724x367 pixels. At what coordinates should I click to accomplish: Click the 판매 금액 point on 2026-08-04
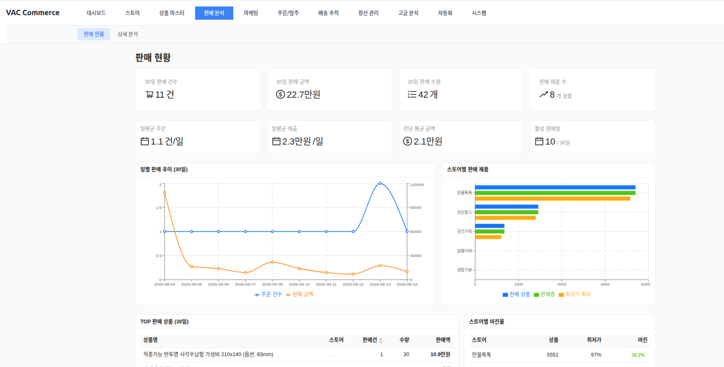tap(164, 192)
